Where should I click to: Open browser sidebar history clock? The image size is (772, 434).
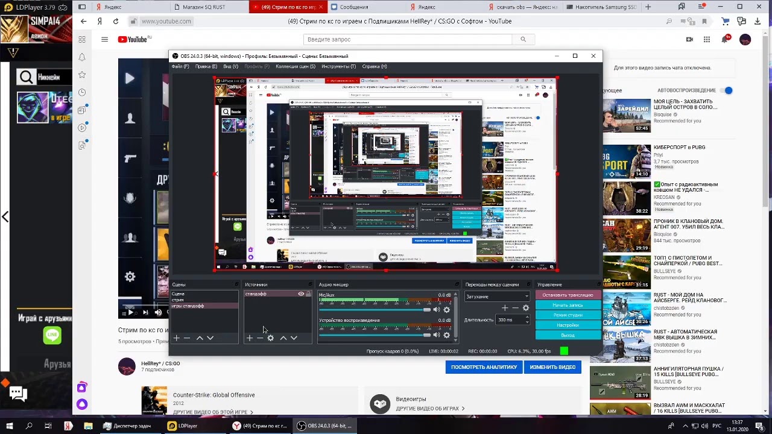82,92
